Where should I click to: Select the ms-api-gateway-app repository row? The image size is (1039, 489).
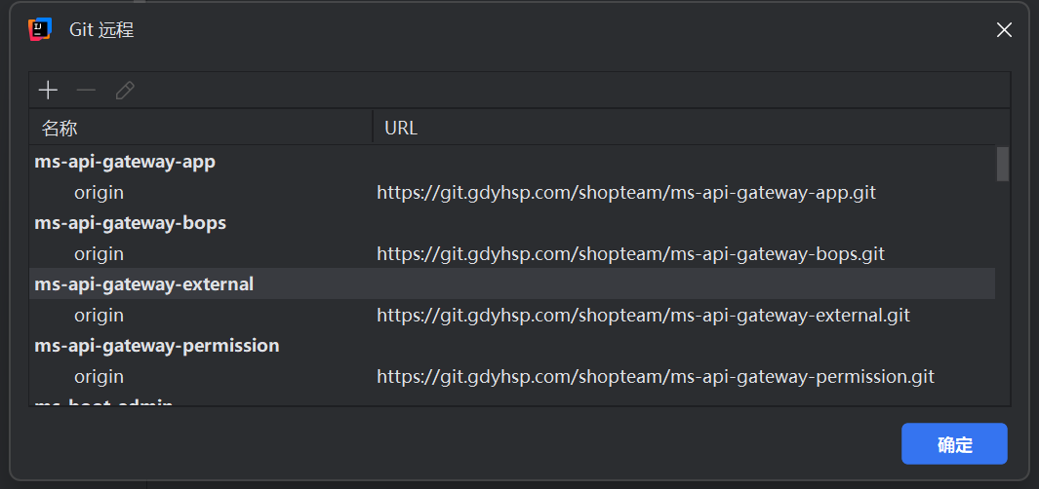125,162
